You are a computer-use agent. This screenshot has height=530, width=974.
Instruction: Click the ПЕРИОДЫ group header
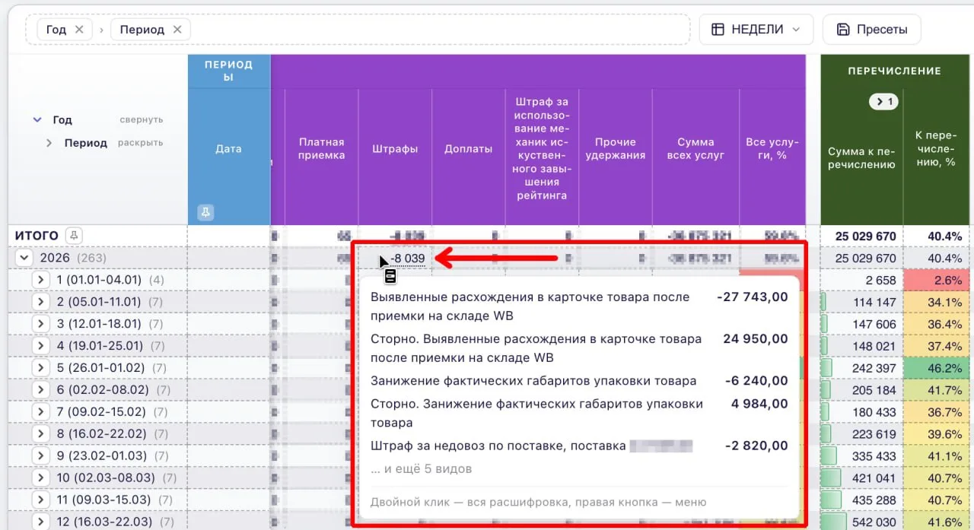228,71
